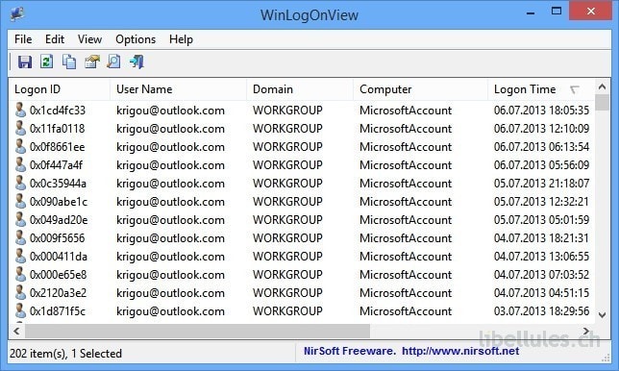Click the Refresh toolbar icon
The width and height of the screenshot is (619, 371).
pyautogui.click(x=46, y=62)
